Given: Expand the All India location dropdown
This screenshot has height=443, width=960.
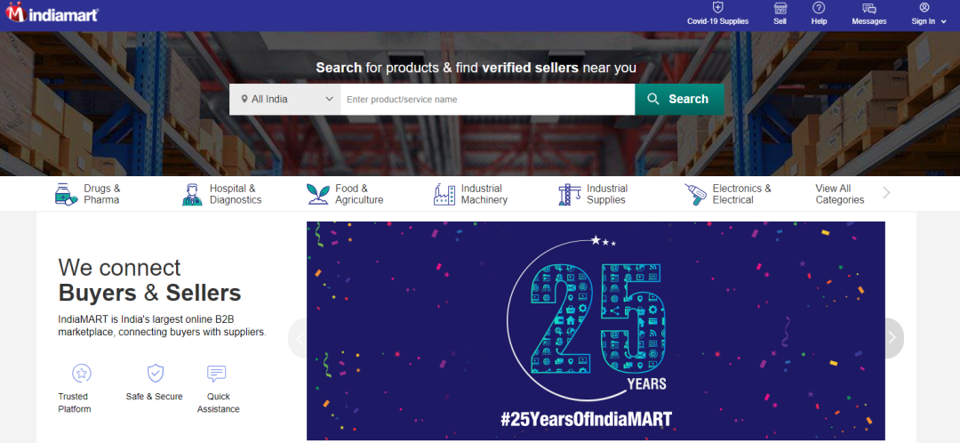Looking at the screenshot, I should (285, 100).
